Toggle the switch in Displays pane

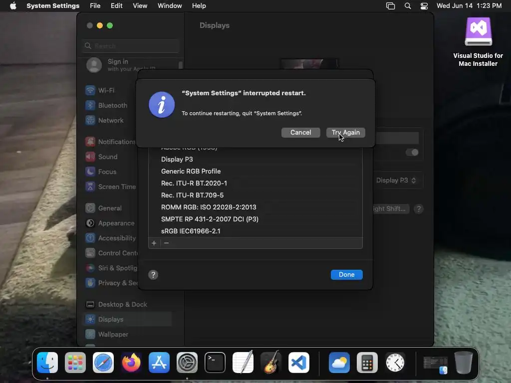(x=412, y=153)
